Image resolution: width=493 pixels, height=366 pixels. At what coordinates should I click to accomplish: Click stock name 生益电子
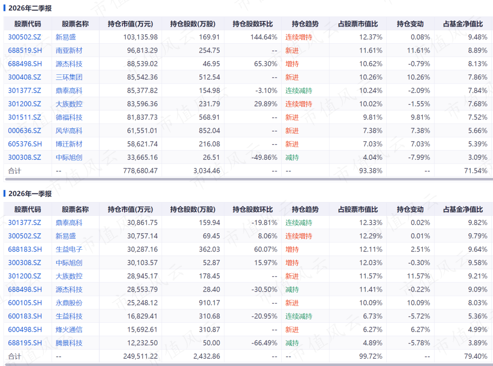click(69, 249)
